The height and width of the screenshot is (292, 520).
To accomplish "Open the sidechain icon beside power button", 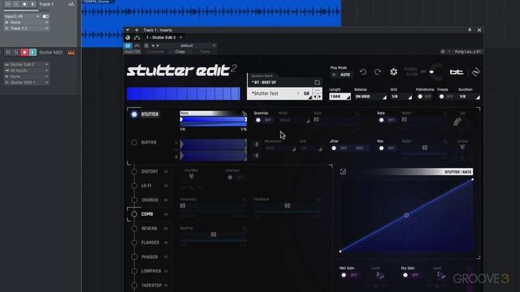I will pos(136,45).
